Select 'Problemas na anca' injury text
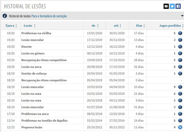Viewport: 184px width, 132px height. tap(35, 114)
